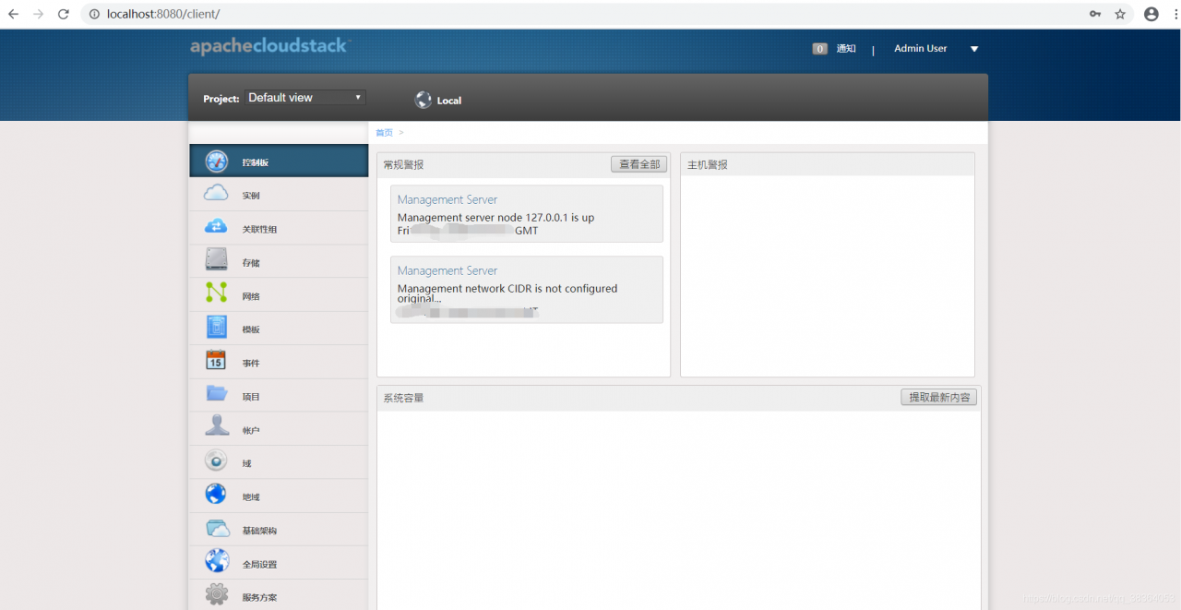Click the Local zone globe icon
The width and height of the screenshot is (1181, 610).
pyautogui.click(x=423, y=100)
